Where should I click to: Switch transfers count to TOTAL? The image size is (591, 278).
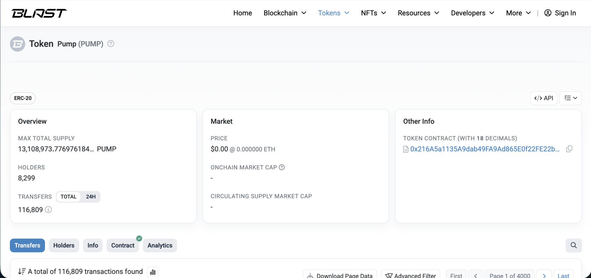point(69,197)
